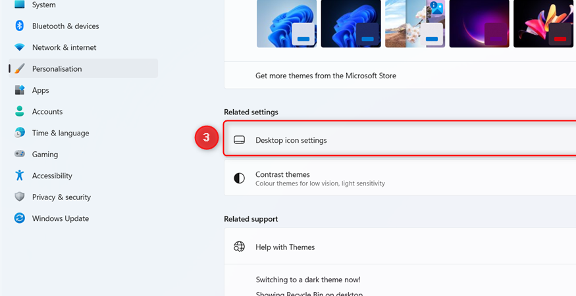Click the Contrast themes half-circle icon
This screenshot has height=296, width=576.
(x=239, y=178)
